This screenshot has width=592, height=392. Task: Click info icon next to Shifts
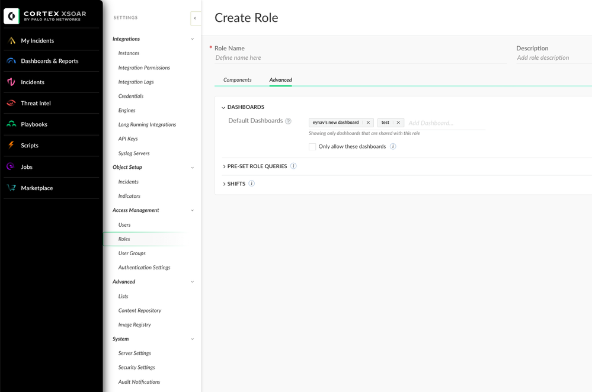tap(252, 184)
